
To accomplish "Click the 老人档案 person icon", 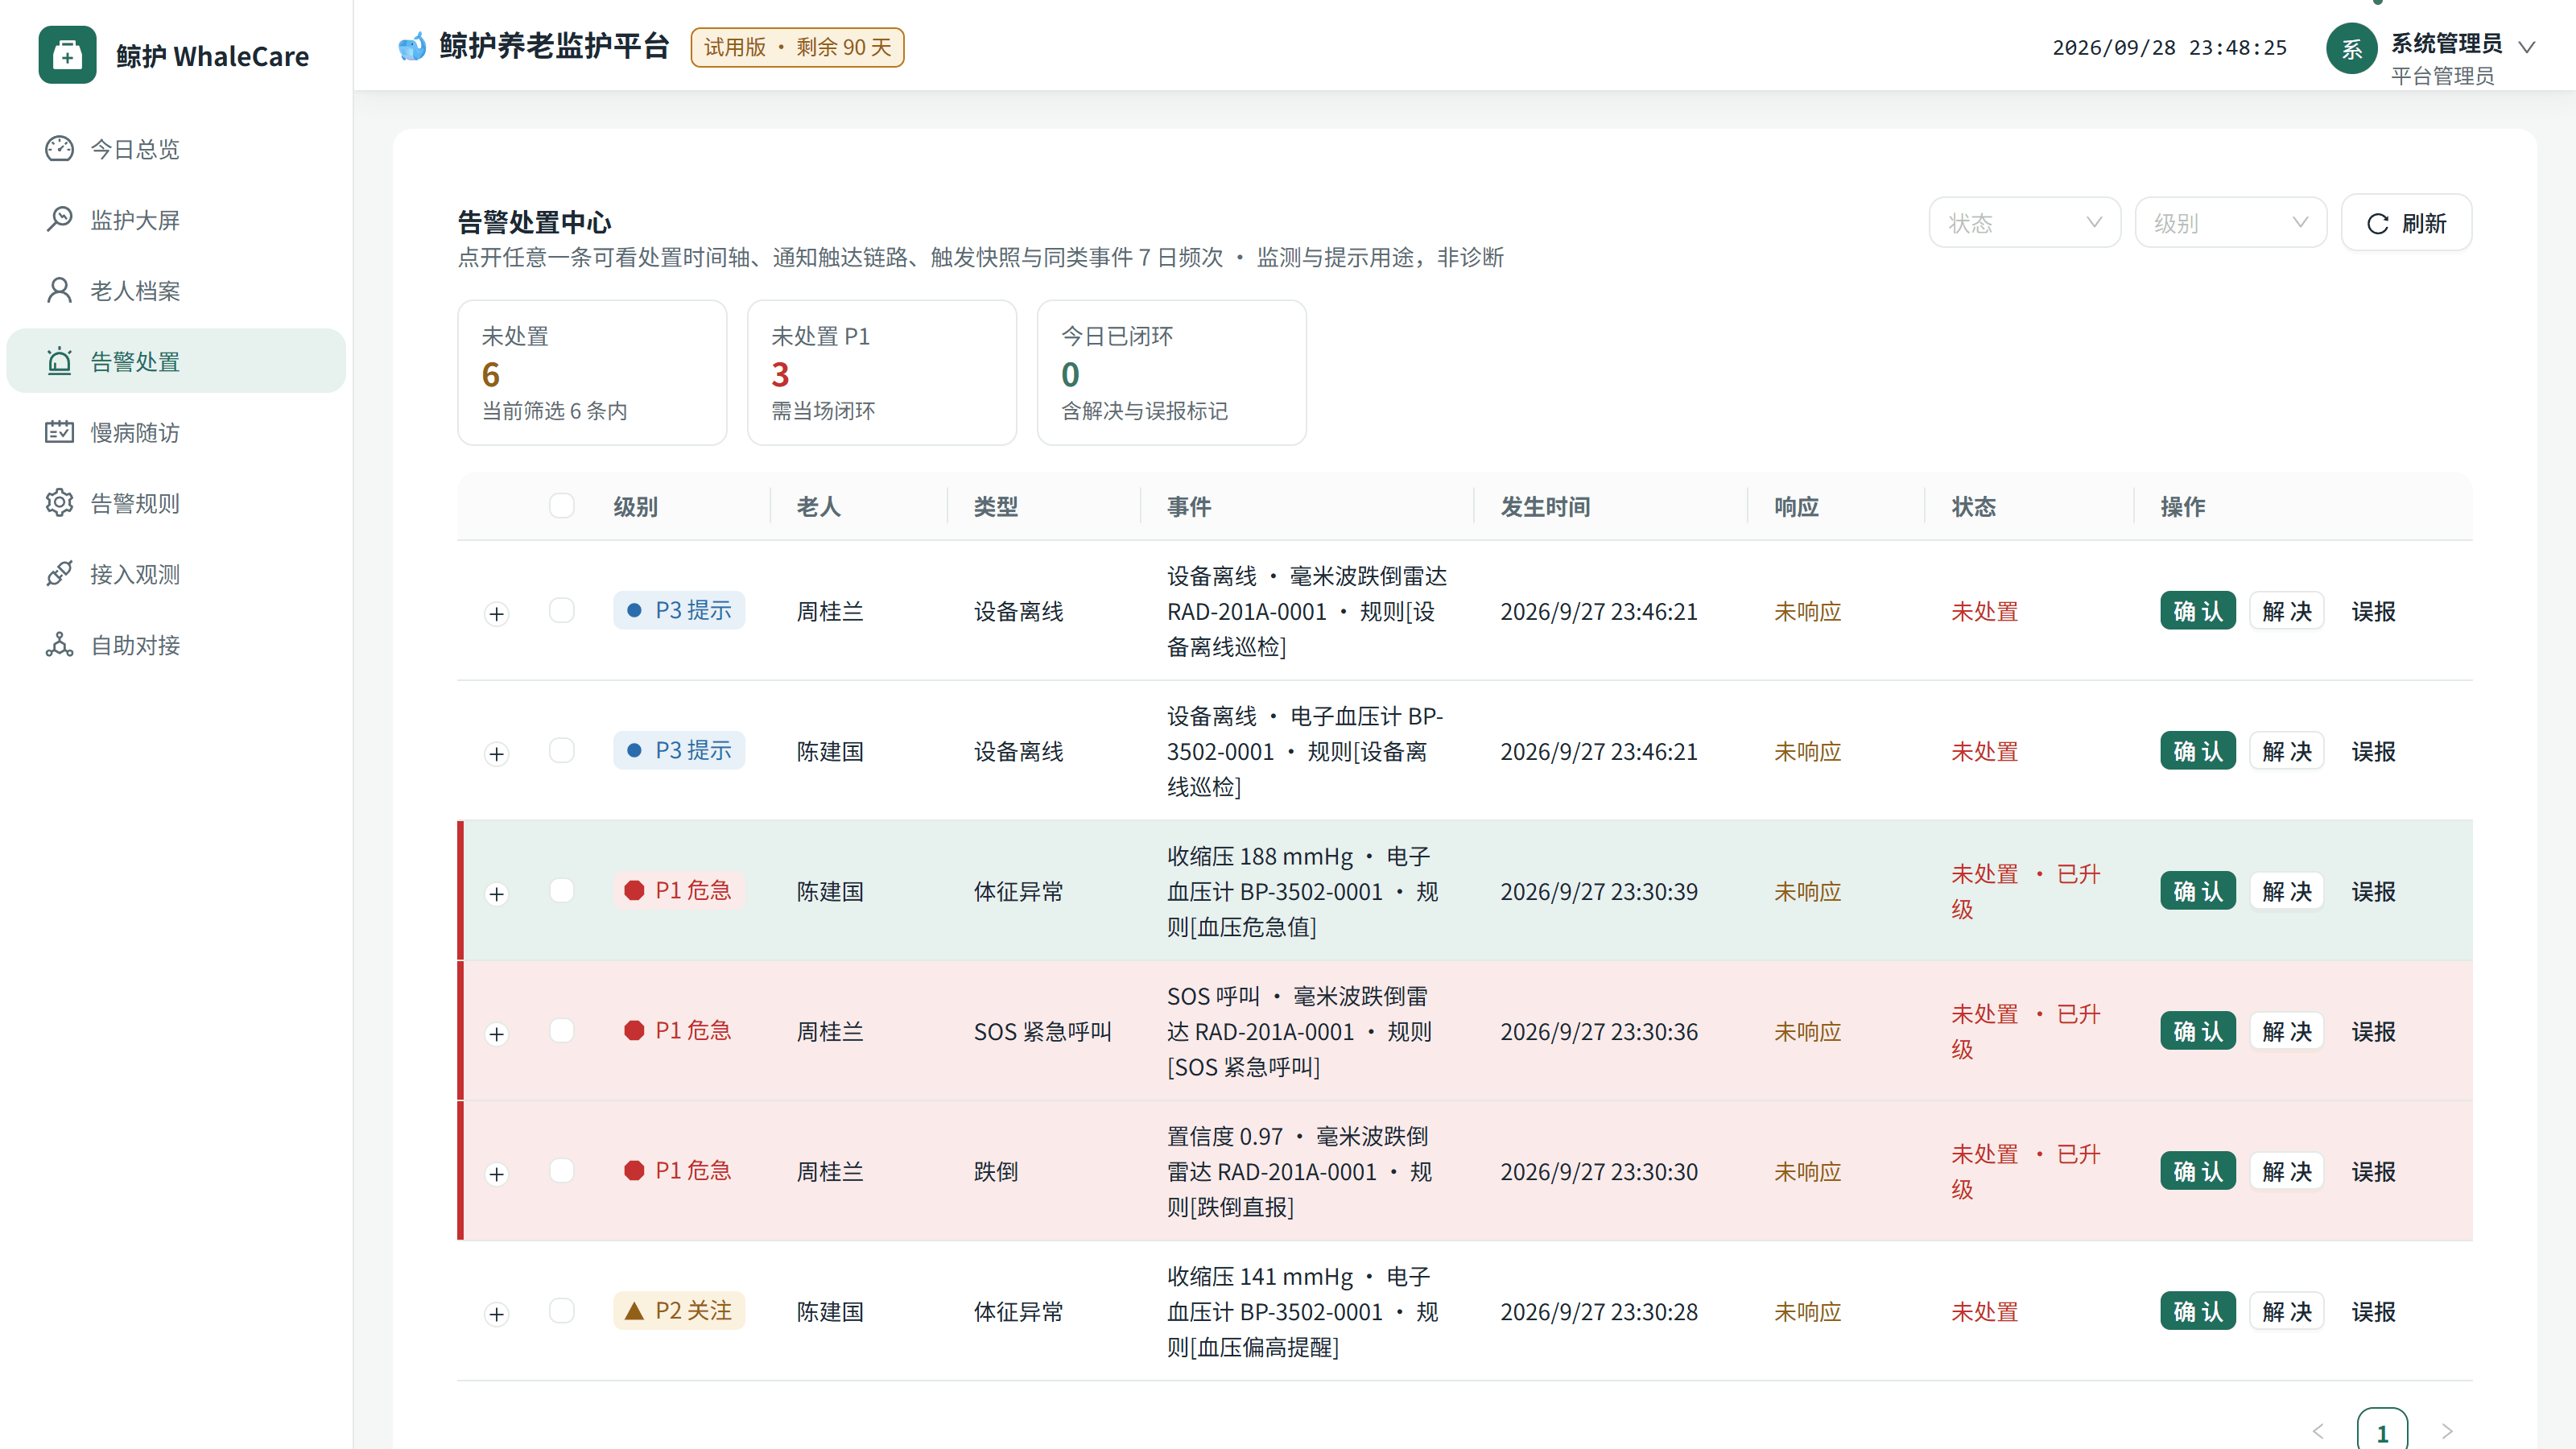I will pos(59,291).
